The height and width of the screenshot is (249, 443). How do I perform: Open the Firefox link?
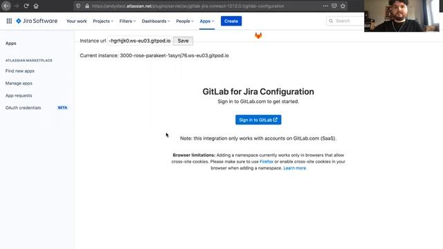pos(266,161)
